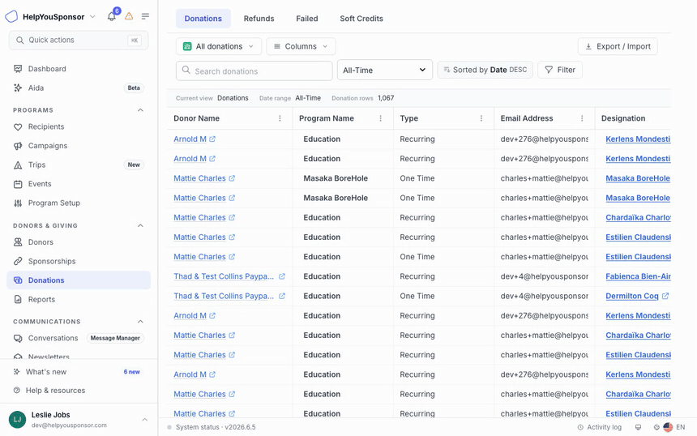697x436 pixels.
Task: Collapse sidebar using the menu lines icon
Action: click(145, 16)
